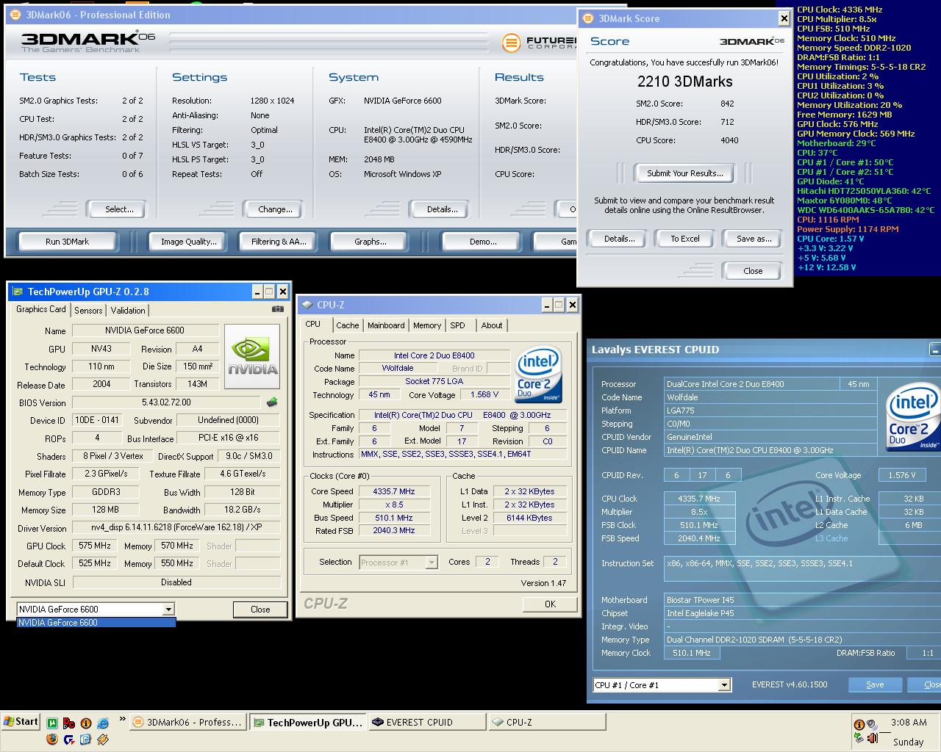Viewport: 941px width, 752px height.
Task: Open EVEREST CPU #1 / Core #1 dropdown
Action: [x=724, y=685]
